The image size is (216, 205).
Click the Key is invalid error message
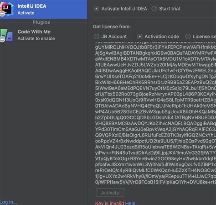coord(109,203)
